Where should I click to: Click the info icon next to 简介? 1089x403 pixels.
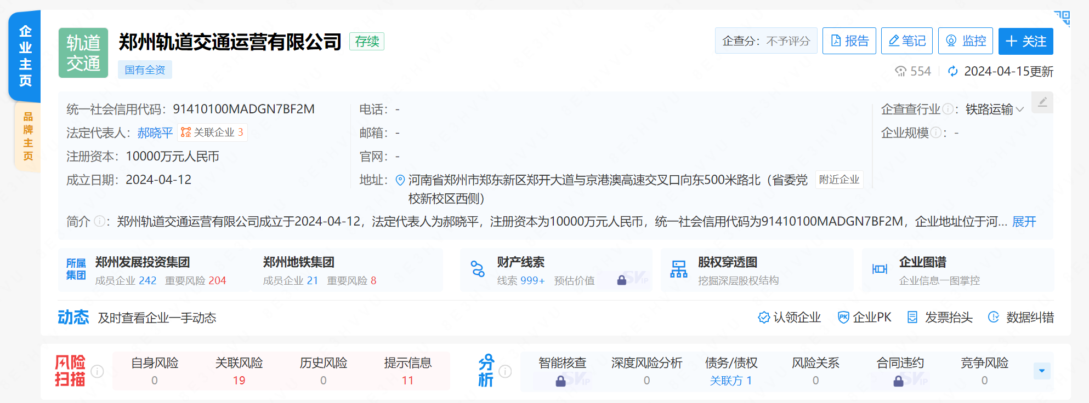(x=99, y=221)
